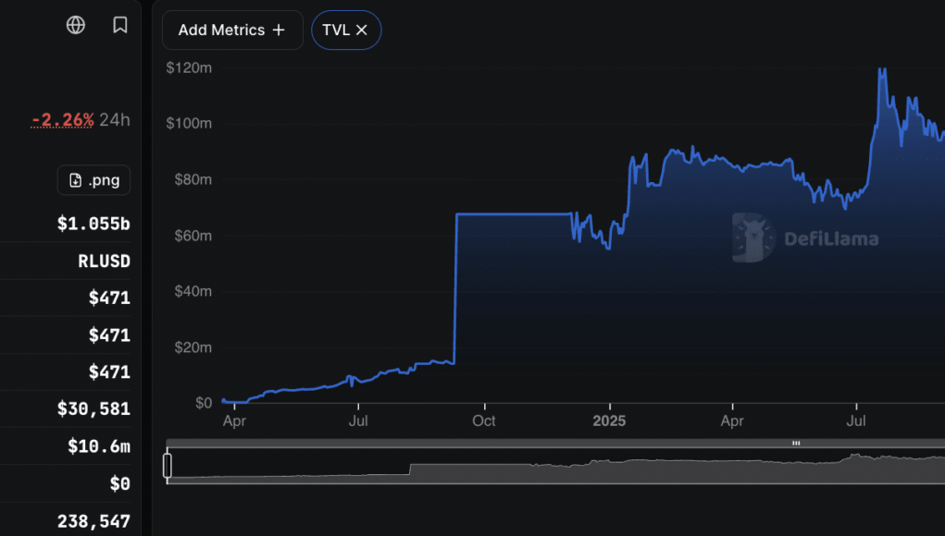Click the $40m y-axis label
Screen dimensions: 945x536
click(193, 291)
